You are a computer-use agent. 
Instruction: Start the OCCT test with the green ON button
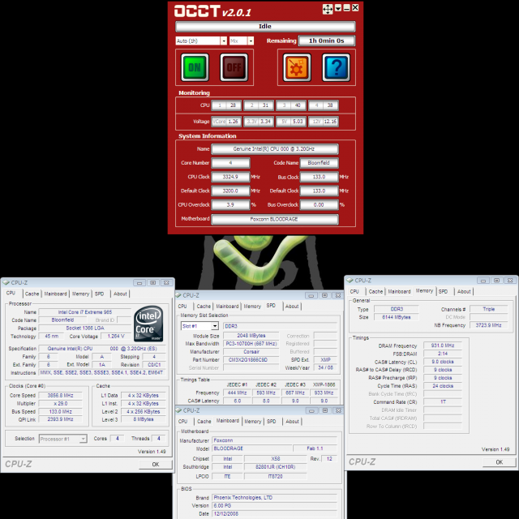(x=195, y=67)
